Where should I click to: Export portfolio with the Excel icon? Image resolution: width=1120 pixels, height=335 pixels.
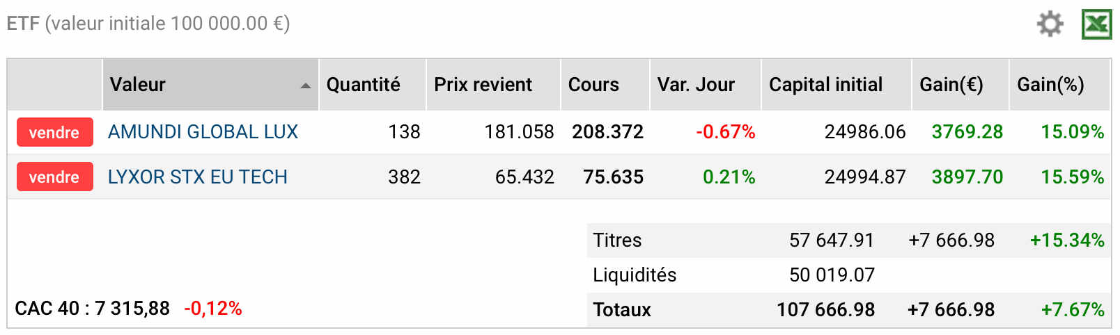(1096, 24)
